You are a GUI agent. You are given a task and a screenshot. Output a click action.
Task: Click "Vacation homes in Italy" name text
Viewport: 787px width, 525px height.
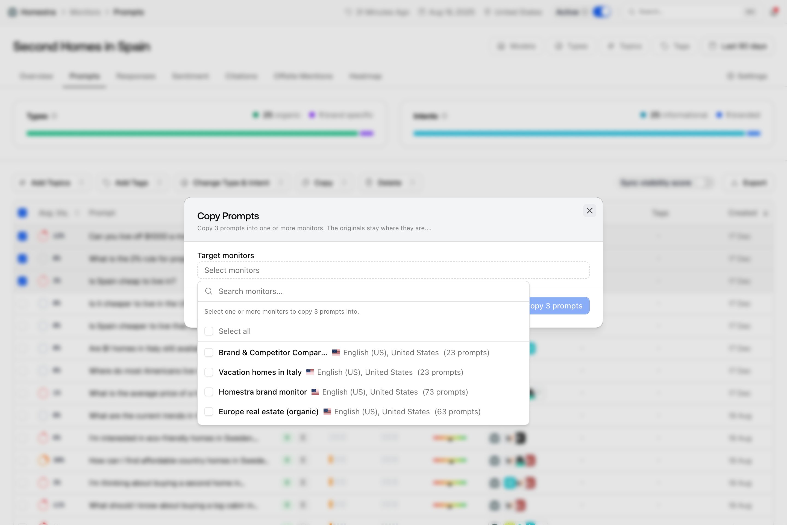click(260, 372)
